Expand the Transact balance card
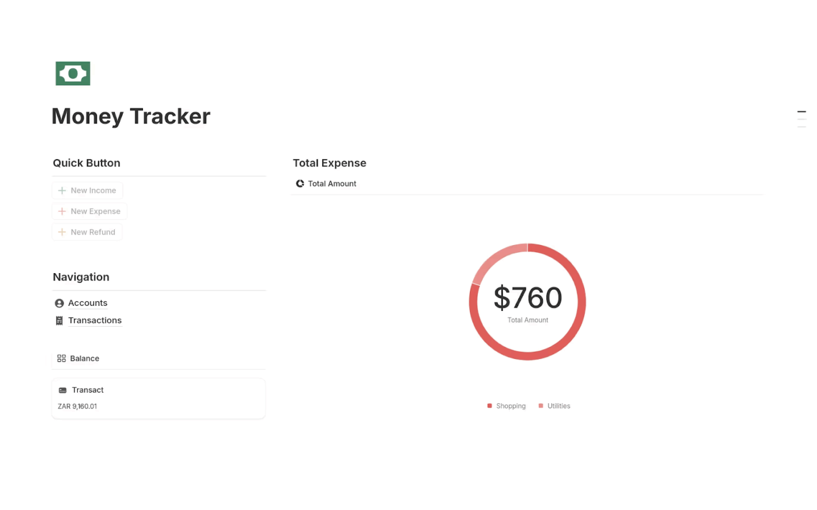Screen dimensions: 817x510 click(158, 398)
